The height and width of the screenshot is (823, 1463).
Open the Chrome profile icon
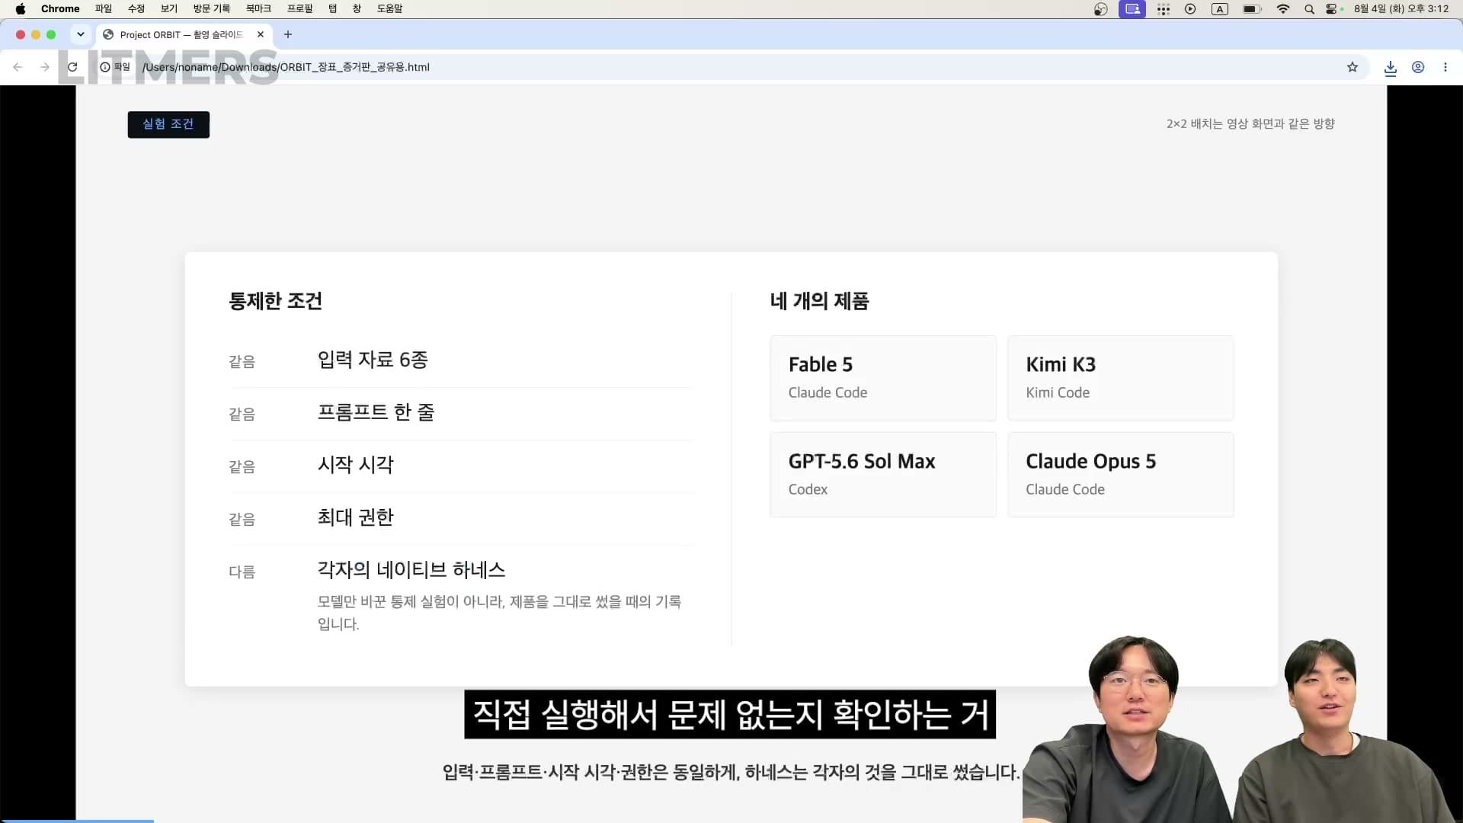coord(1418,67)
